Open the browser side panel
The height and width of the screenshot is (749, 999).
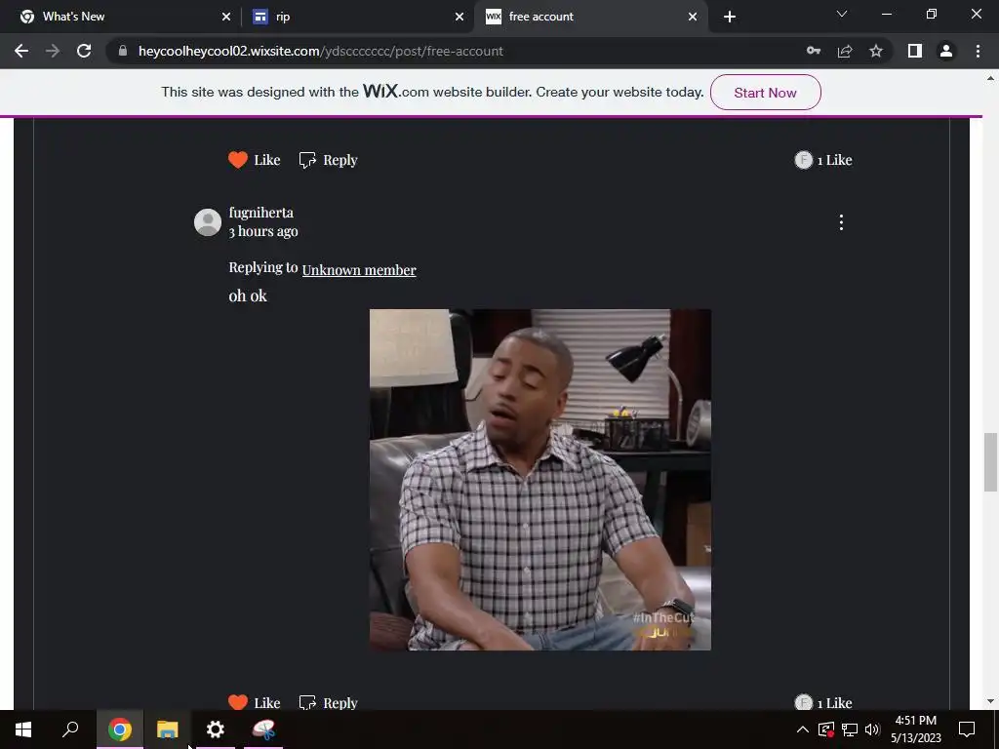click(x=915, y=51)
